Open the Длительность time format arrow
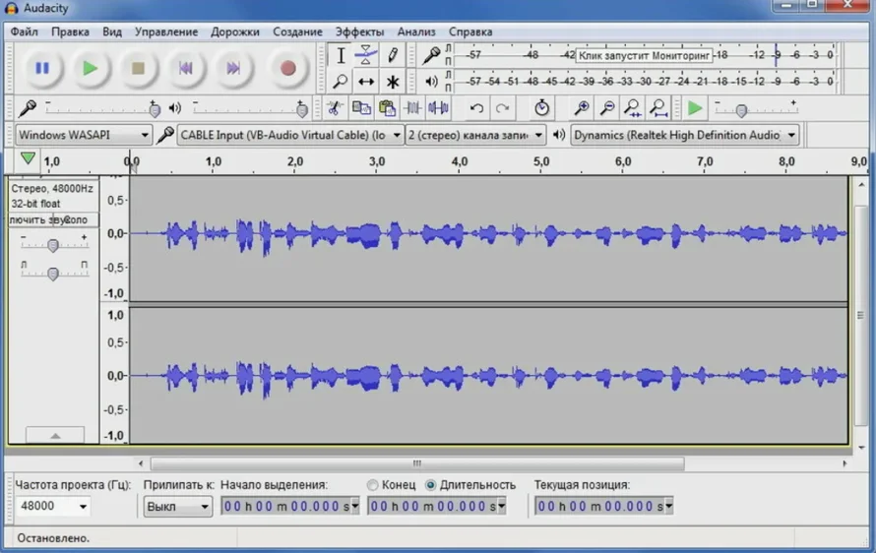The width and height of the screenshot is (876, 553). (x=501, y=506)
